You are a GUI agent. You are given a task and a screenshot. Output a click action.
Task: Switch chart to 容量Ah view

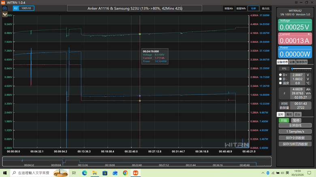pyautogui.click(x=228, y=8)
